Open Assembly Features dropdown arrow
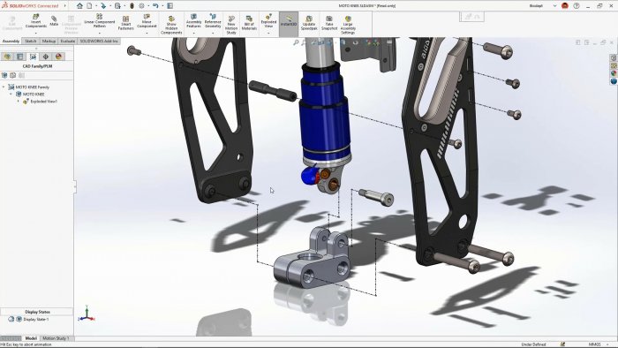618x348 pixels. 193,33
